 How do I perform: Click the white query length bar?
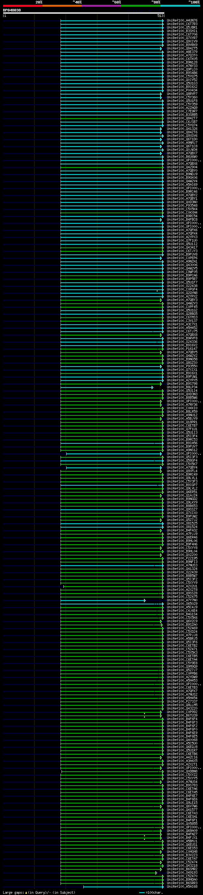click(x=84, y=13)
